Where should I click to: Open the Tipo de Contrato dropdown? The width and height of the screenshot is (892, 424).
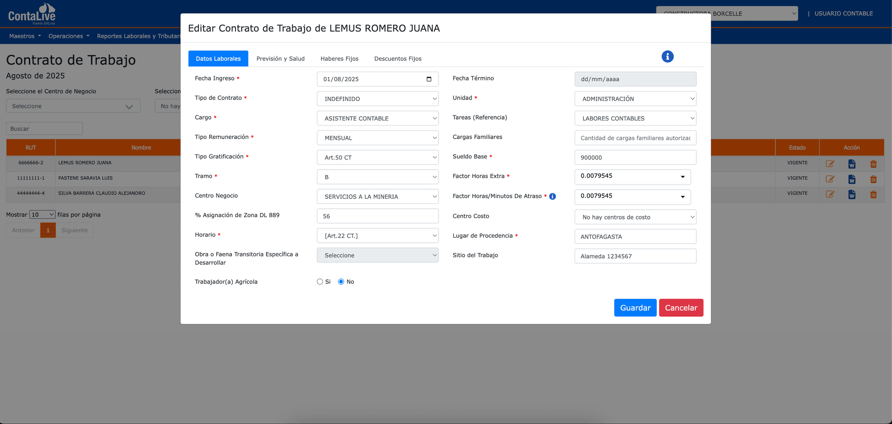[x=377, y=99]
